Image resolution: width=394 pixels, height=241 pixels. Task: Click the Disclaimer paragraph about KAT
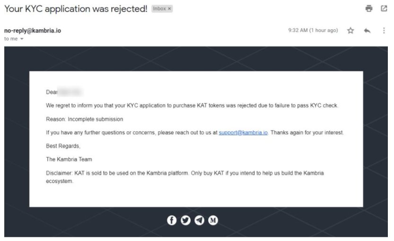coord(184,177)
